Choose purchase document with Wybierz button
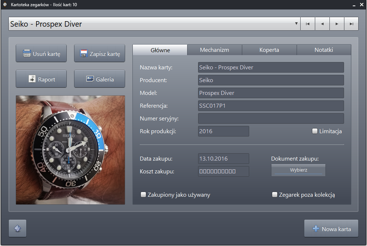The image size is (367, 246). 298,170
